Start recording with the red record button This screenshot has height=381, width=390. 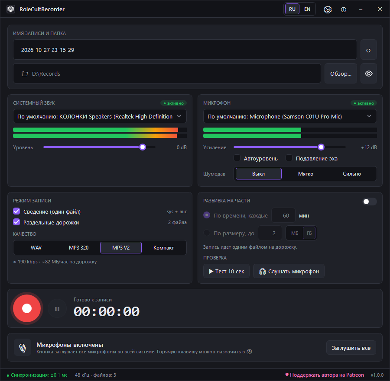pos(27,308)
